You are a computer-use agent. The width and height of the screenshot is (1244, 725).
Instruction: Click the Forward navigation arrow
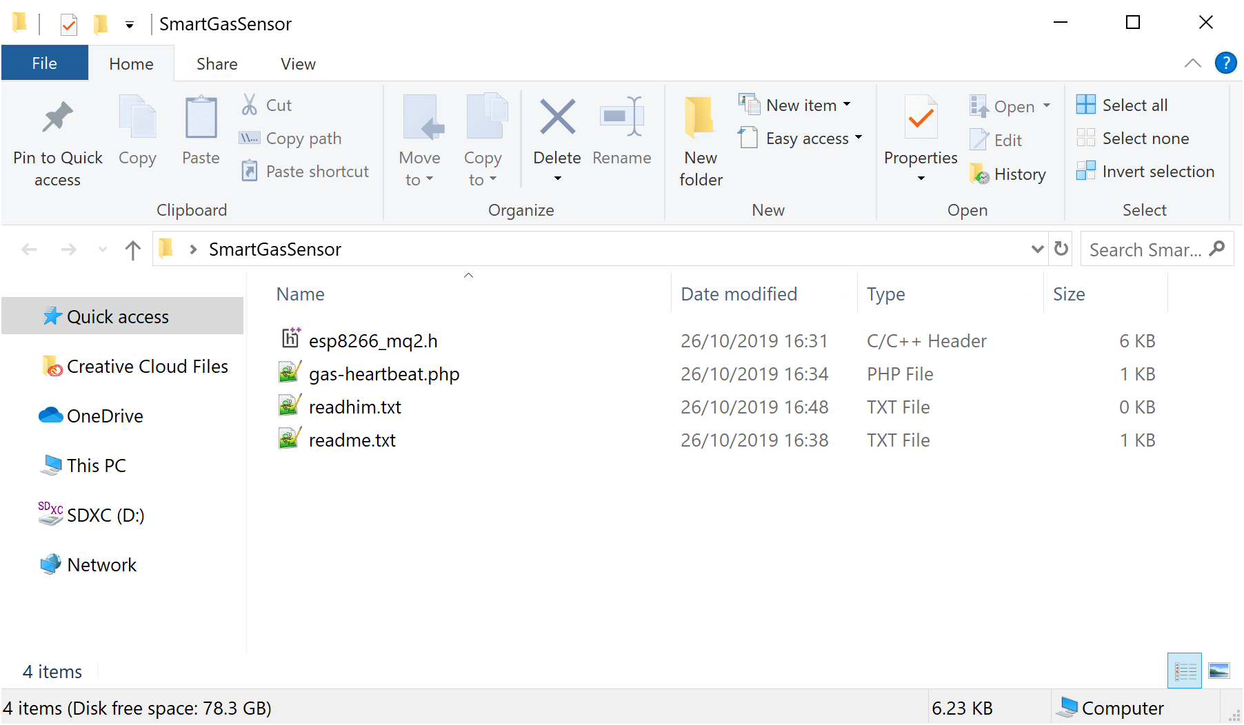tap(68, 249)
